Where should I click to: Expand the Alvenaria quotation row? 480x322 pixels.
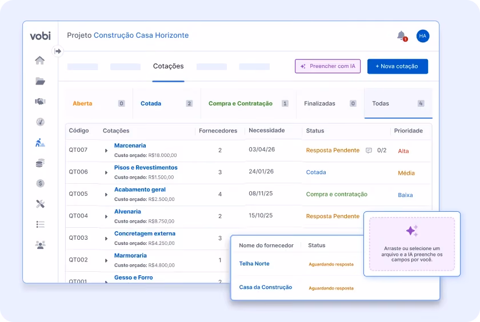[x=106, y=216]
